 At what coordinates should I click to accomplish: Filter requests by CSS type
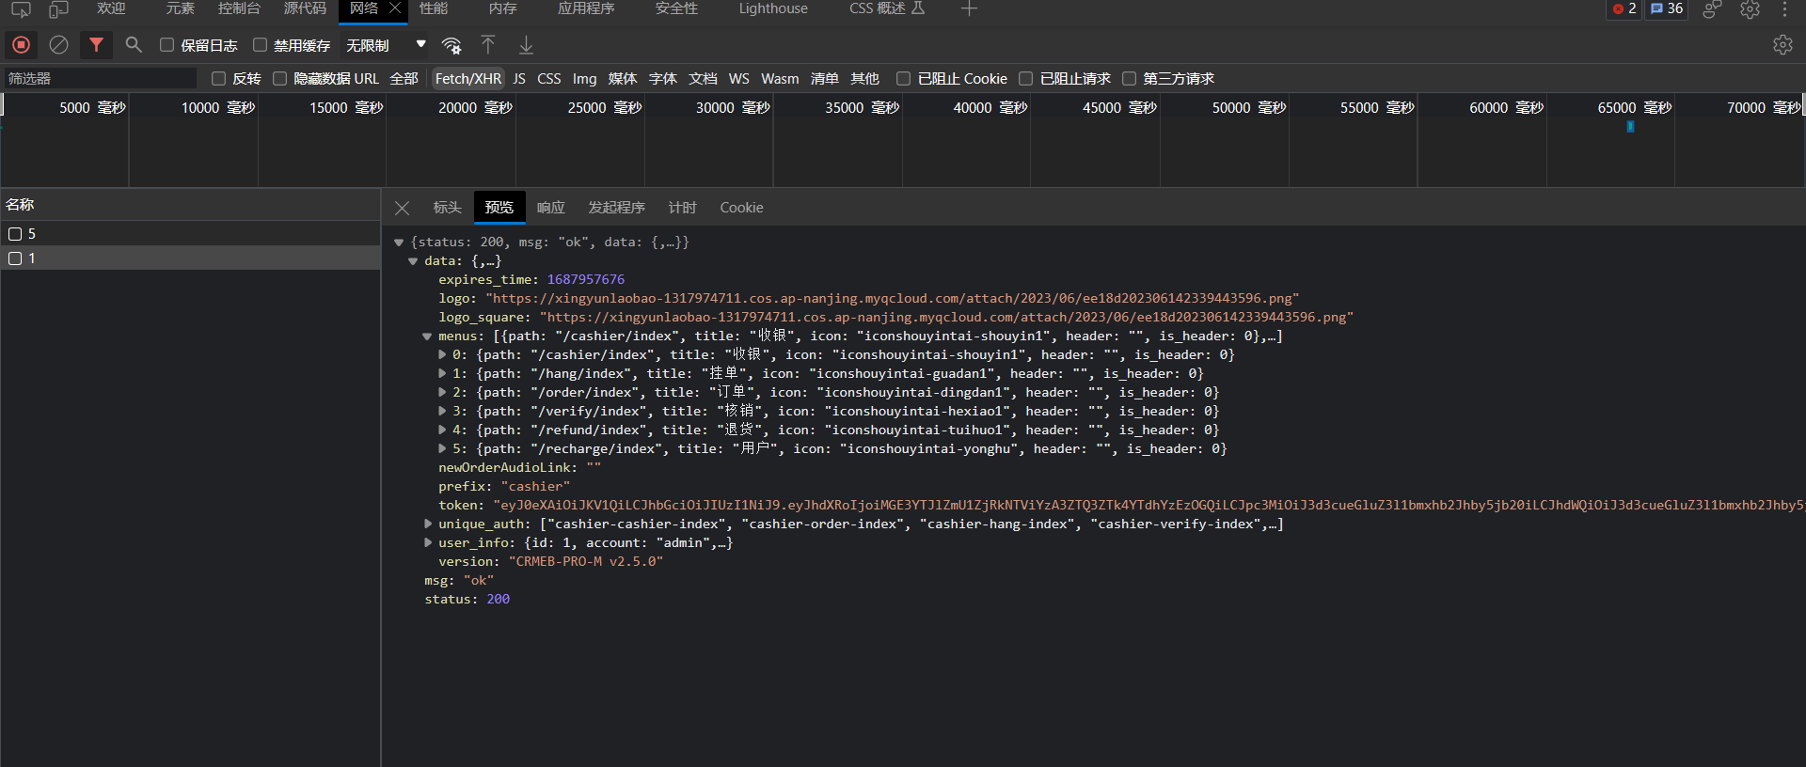tap(549, 79)
